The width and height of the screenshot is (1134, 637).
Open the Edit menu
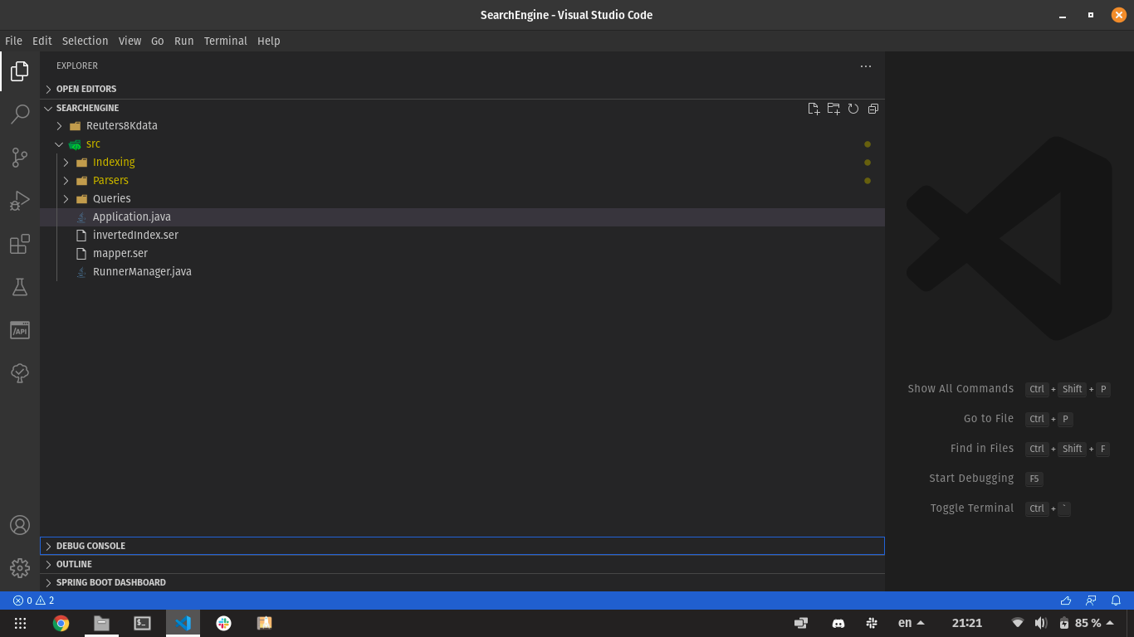(x=42, y=41)
